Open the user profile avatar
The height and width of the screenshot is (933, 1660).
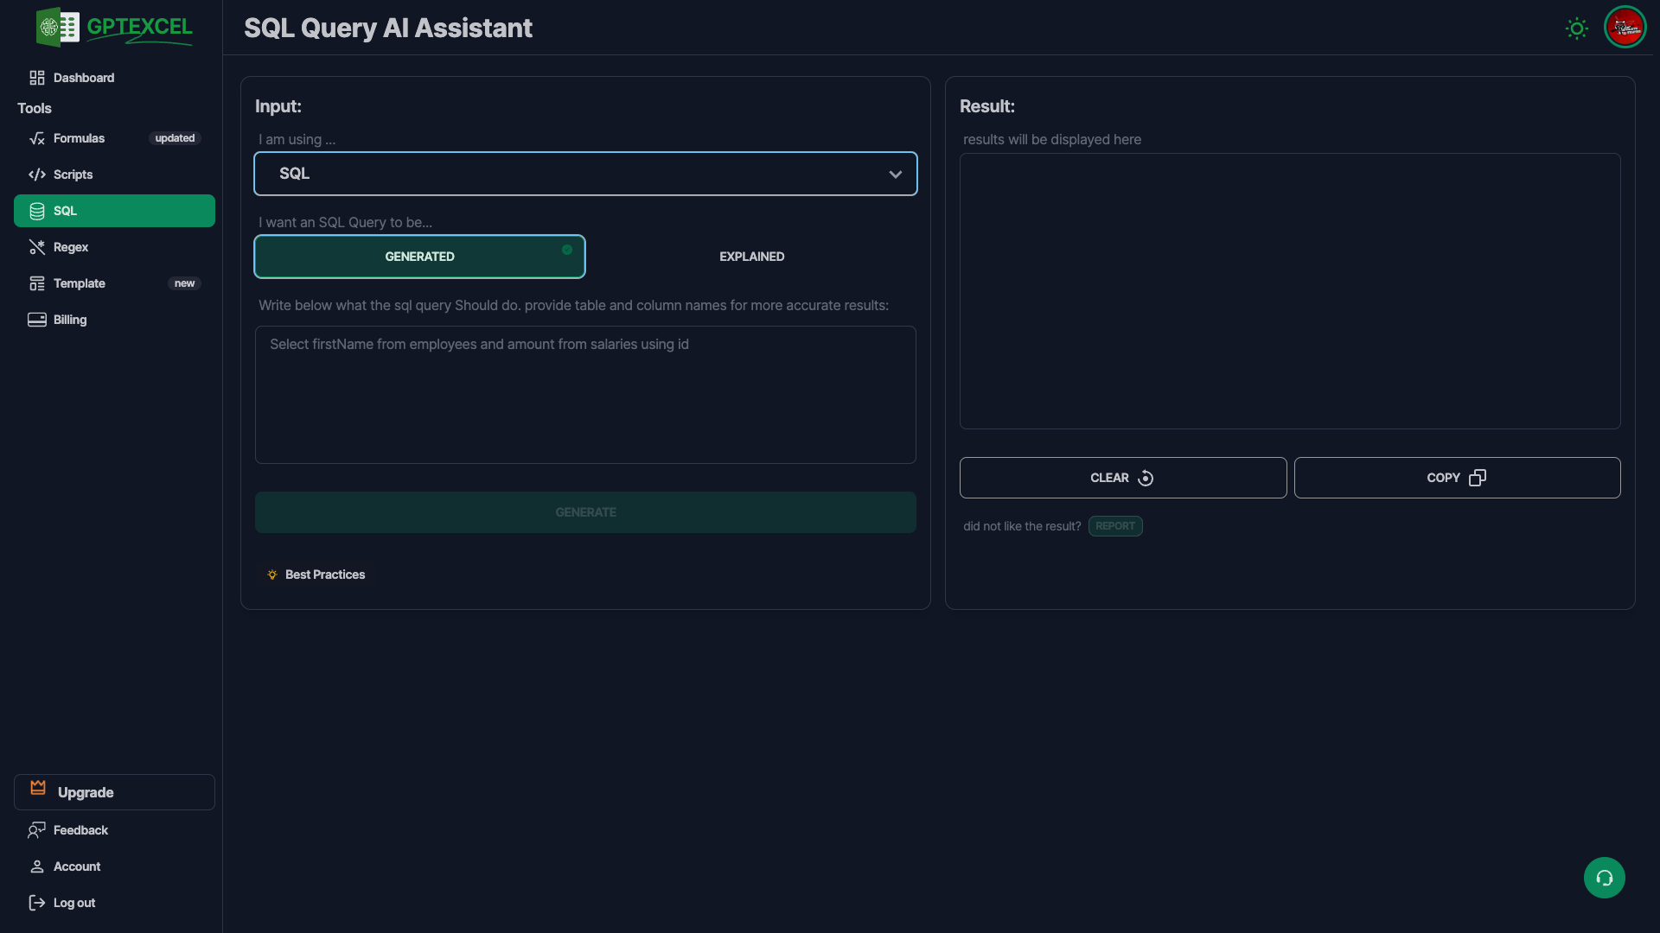tap(1625, 28)
